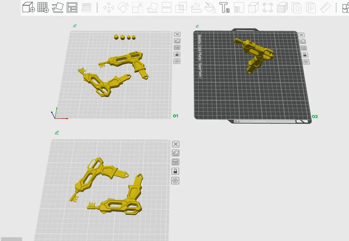The height and width of the screenshot is (241, 349).
Task: Edit plate 01 name with the green pencil
Action: pyautogui.click(x=75, y=26)
